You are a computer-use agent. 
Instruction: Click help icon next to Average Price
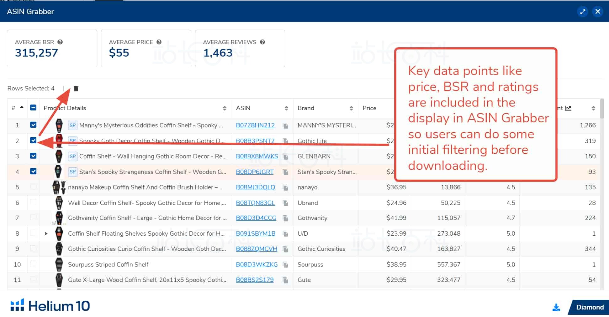159,42
